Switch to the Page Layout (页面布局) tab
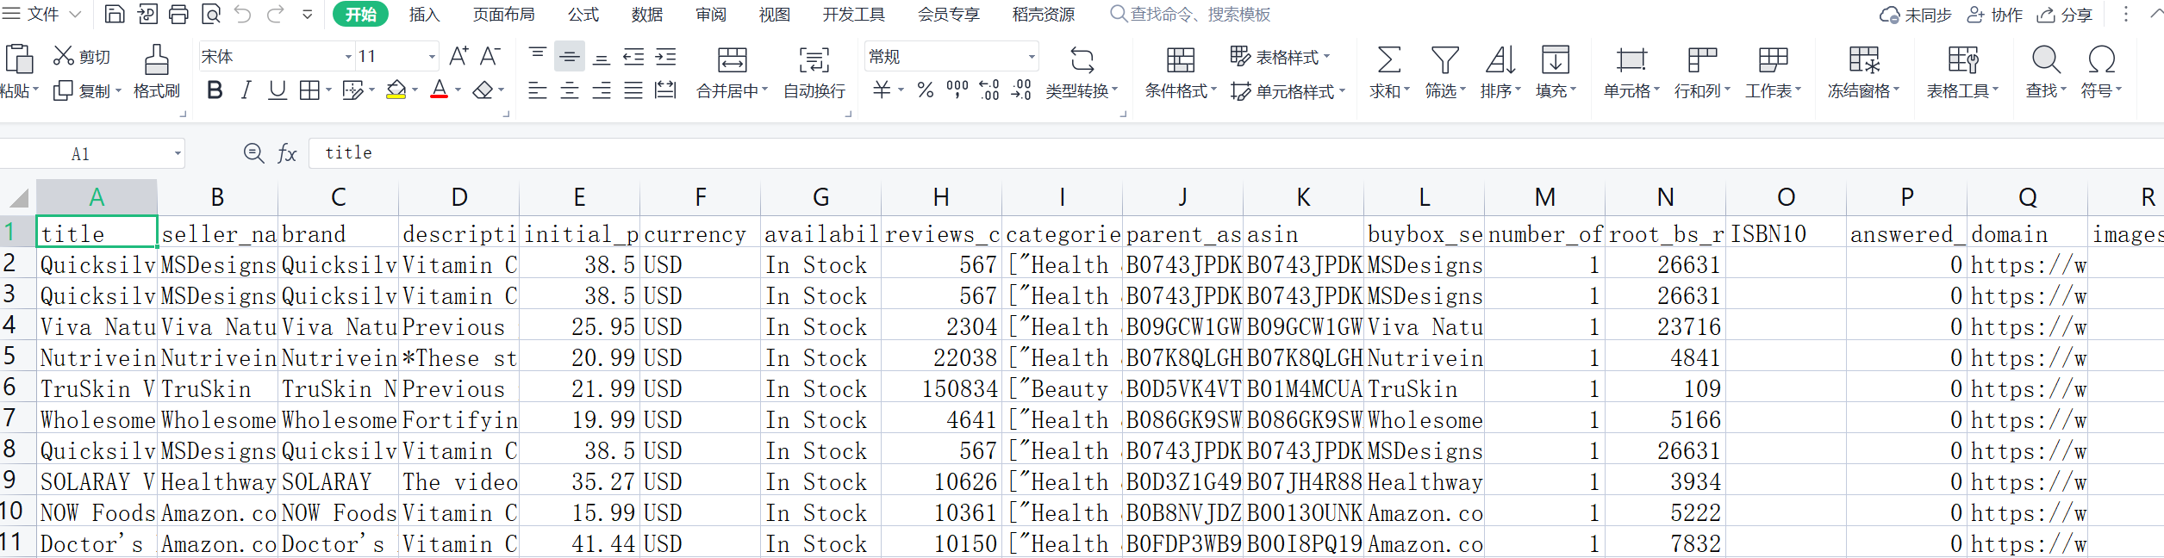The height and width of the screenshot is (558, 2164). 503,14
